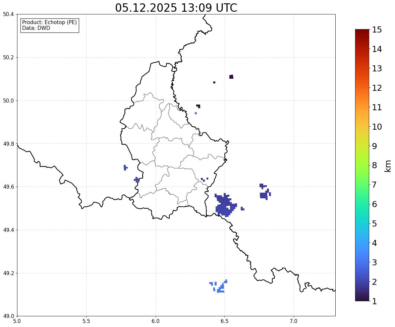Image resolution: width=395 pixels, height=327 pixels.
Task: Click the y-axis label 50.4
Action: click(x=8, y=14)
